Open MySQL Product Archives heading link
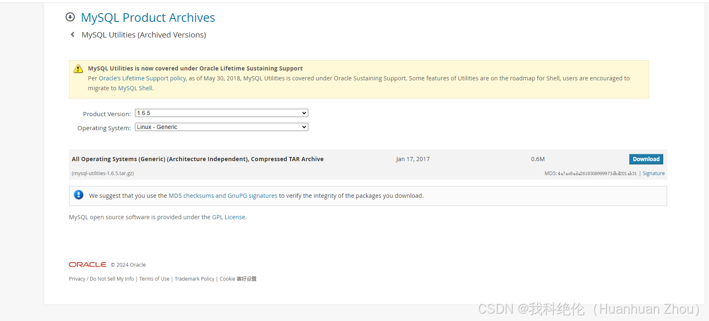 click(148, 18)
